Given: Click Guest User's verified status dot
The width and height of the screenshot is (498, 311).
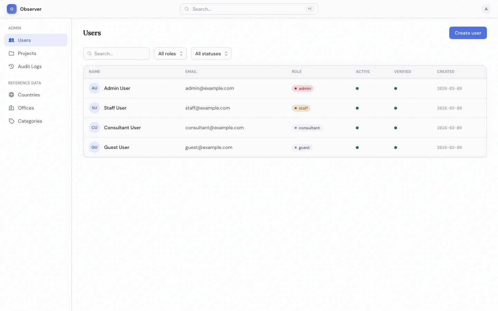Looking at the screenshot, I should 396,148.
